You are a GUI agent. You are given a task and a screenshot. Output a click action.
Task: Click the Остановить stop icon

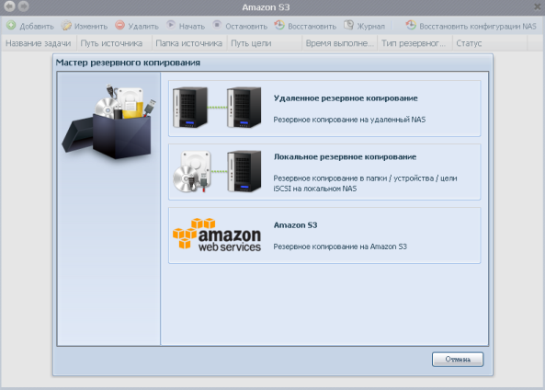click(217, 25)
